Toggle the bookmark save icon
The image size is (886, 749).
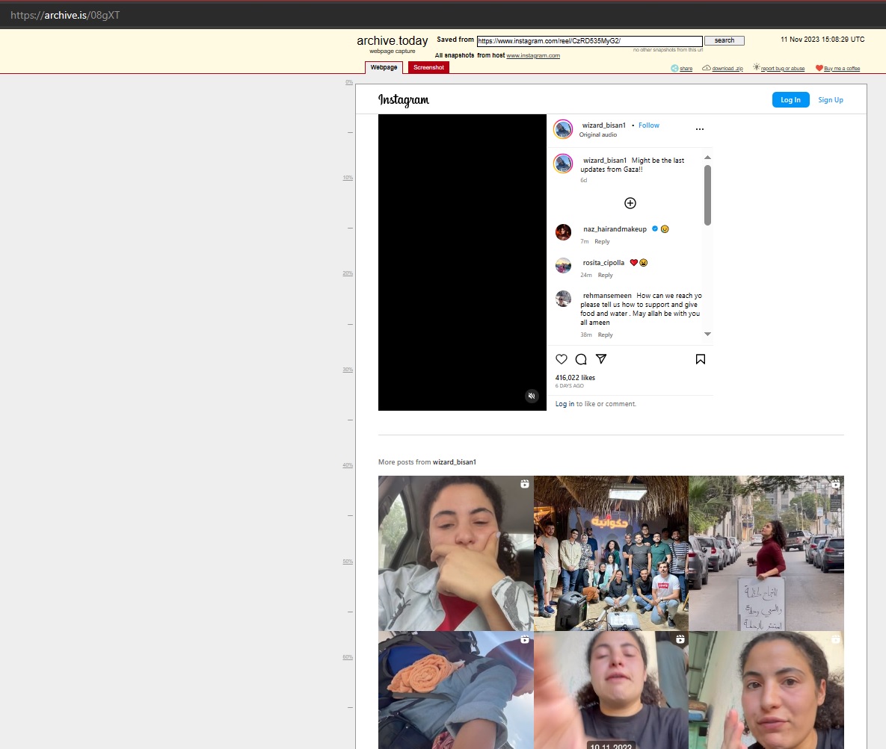[701, 359]
